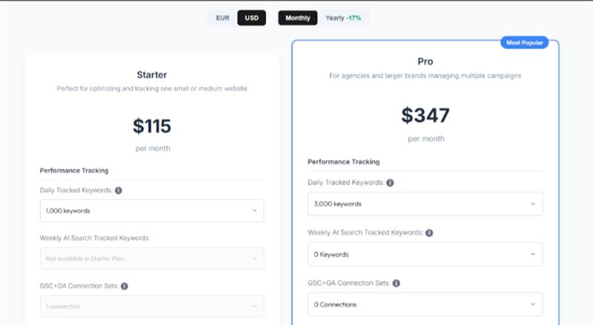Click info icon next to Starter GSC+GA Connection Sets

[125, 286]
